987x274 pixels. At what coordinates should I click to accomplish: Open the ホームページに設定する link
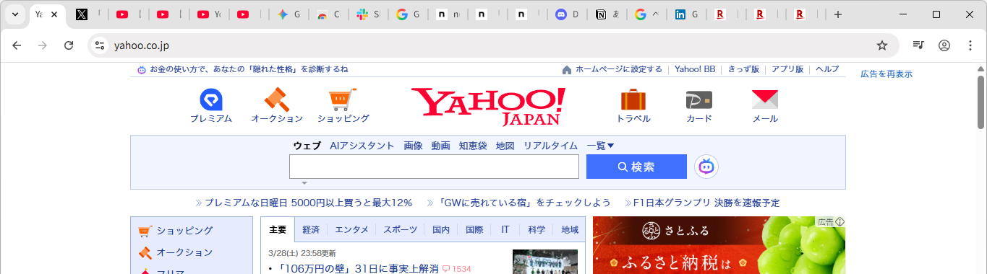click(619, 70)
